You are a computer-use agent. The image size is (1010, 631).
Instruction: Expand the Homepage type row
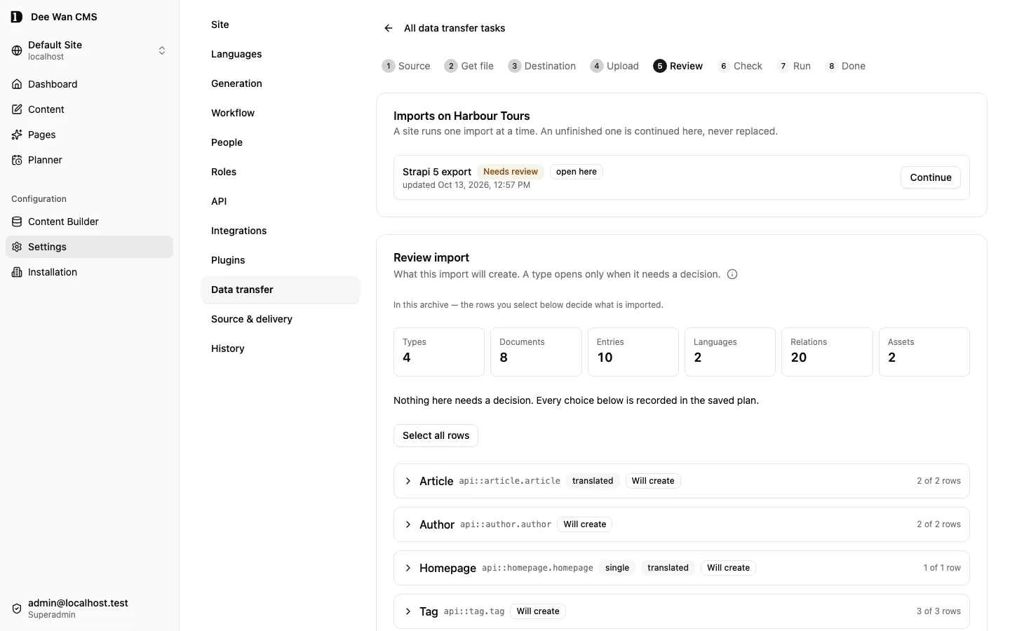(x=408, y=568)
